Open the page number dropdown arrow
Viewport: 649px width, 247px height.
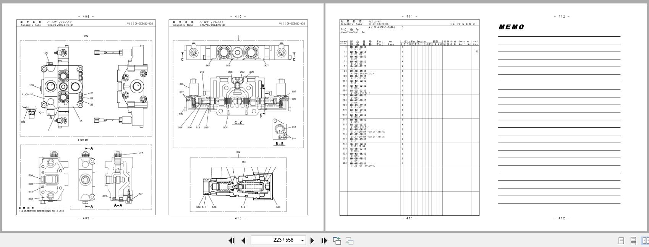303,240
